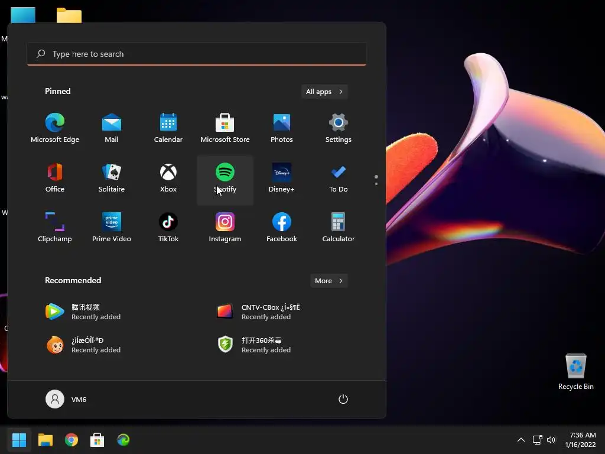The width and height of the screenshot is (605, 454).
Task: Launch TikTok from pinned apps
Action: click(x=168, y=228)
